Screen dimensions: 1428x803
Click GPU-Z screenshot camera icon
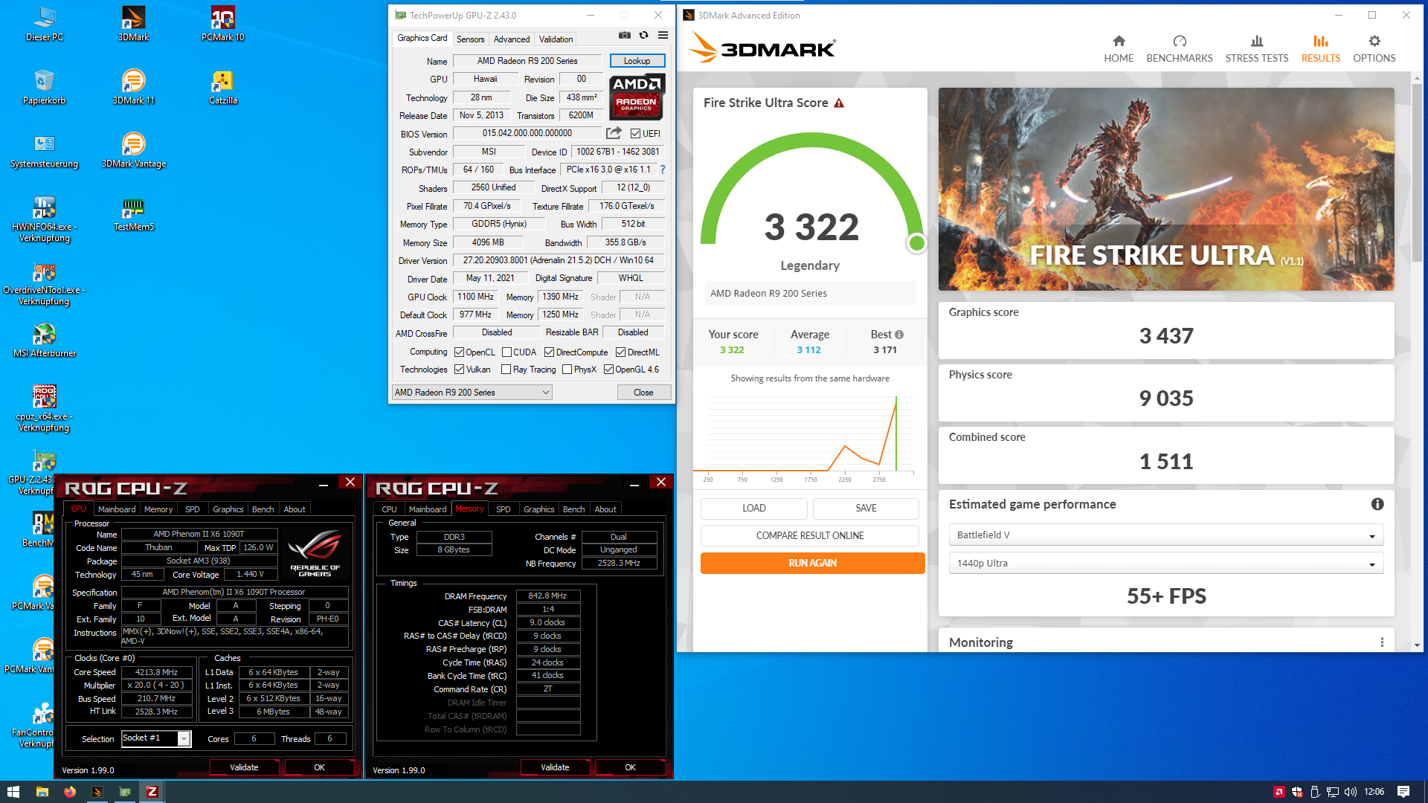pos(625,35)
